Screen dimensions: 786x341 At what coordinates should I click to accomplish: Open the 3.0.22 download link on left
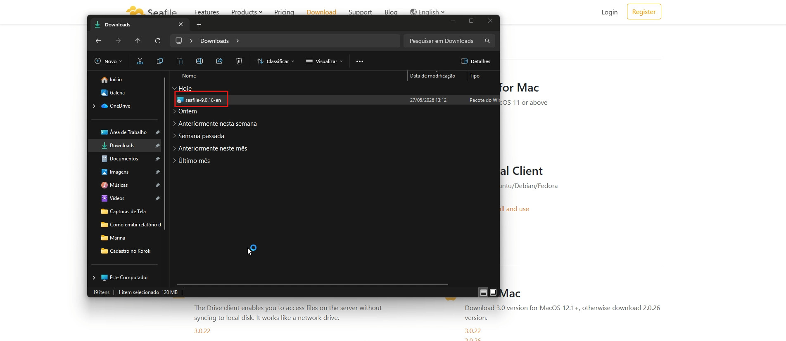[202, 331]
